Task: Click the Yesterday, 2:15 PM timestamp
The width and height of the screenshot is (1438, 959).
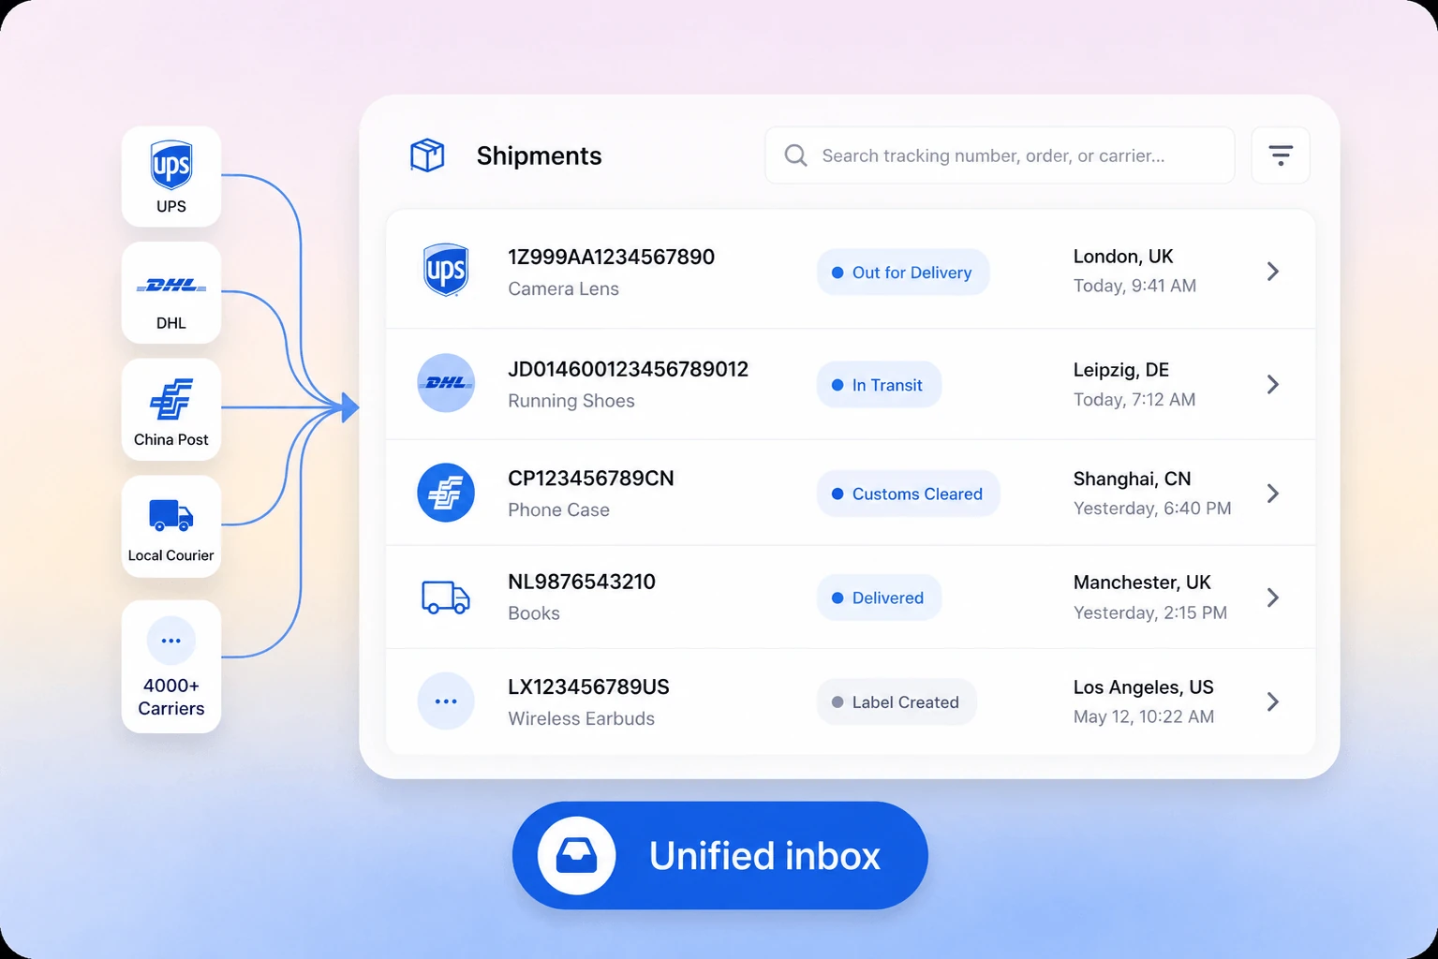Action: pos(1150,612)
